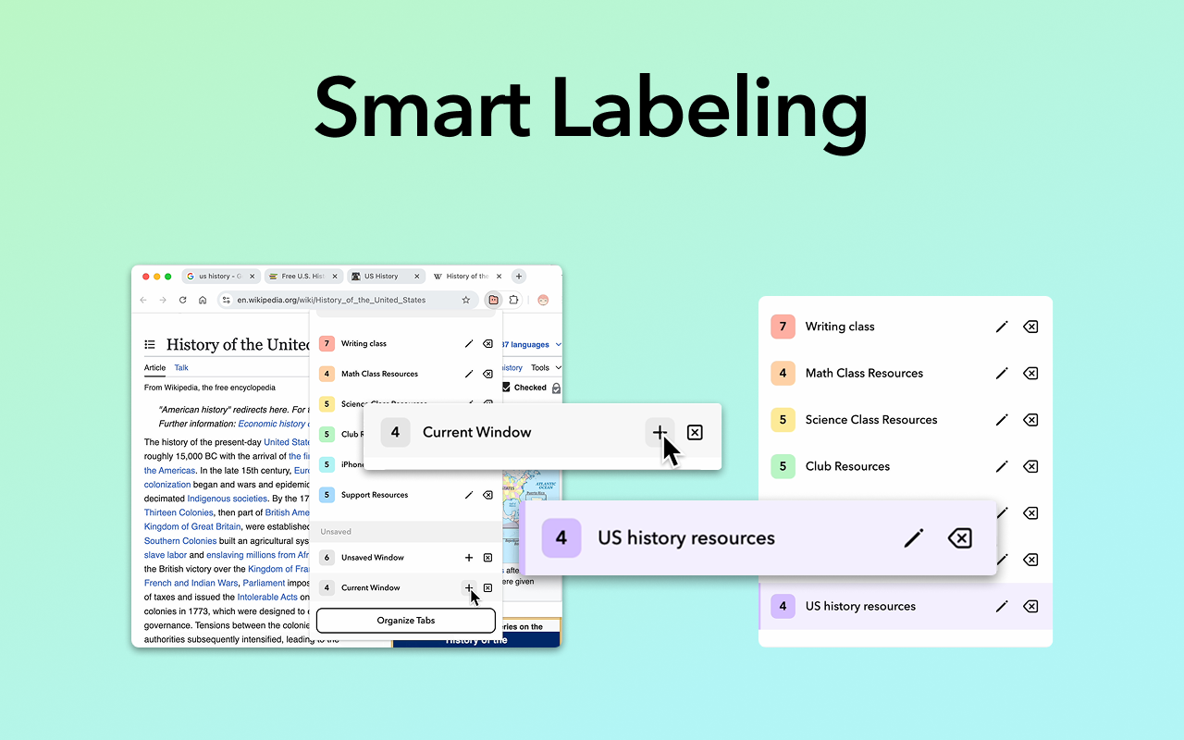
Task: Open the Talk tab of the article
Action: tap(181, 367)
